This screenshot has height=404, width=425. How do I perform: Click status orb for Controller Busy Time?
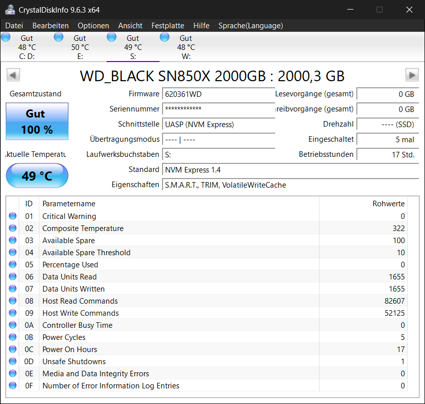pyautogui.click(x=13, y=325)
